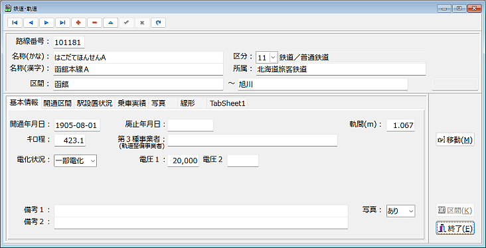
Task: Click the 区間 end field 旭川
Action: (x=323, y=84)
